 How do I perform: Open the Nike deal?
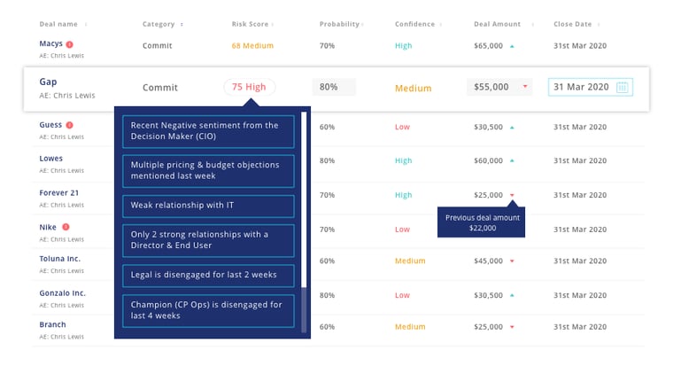click(48, 227)
